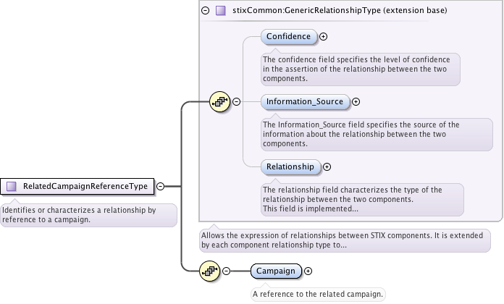Select the Information_Source element box
The height and width of the screenshot is (304, 504).
click(304, 102)
